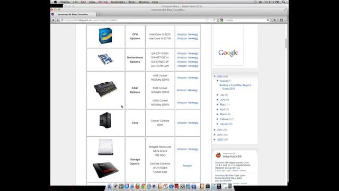339x191 pixels.
Task: Open Calendar from the dock
Action: pos(166,186)
